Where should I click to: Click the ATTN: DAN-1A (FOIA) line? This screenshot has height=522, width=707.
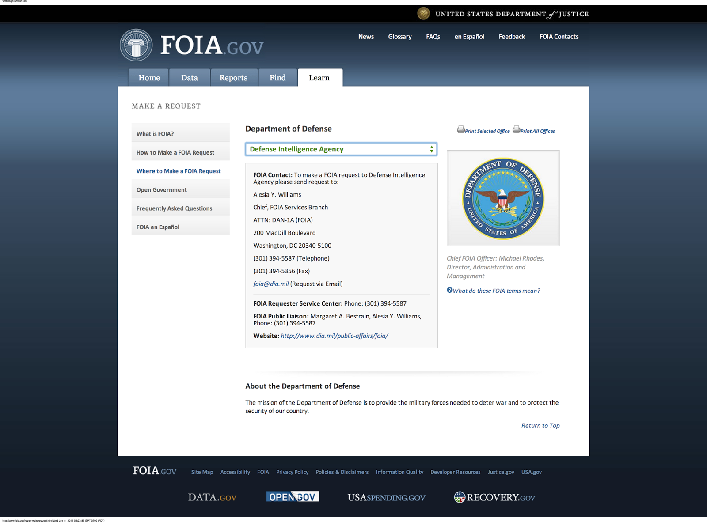pos(283,220)
